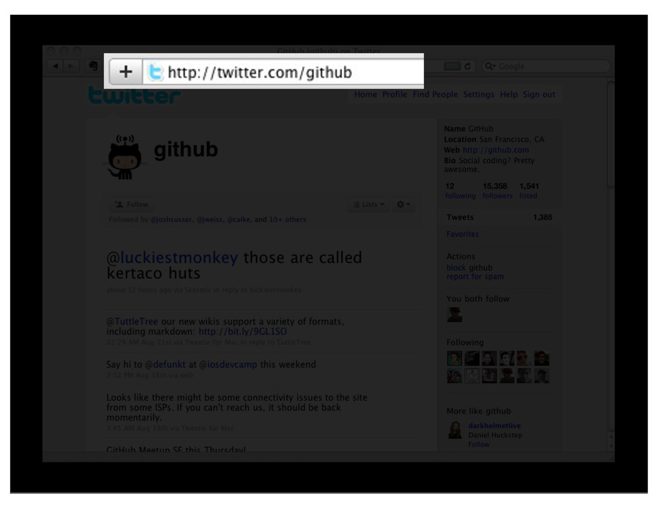Click the github Octocat avatar
Image resolution: width=658 pixels, height=508 pixels.
pos(124,157)
